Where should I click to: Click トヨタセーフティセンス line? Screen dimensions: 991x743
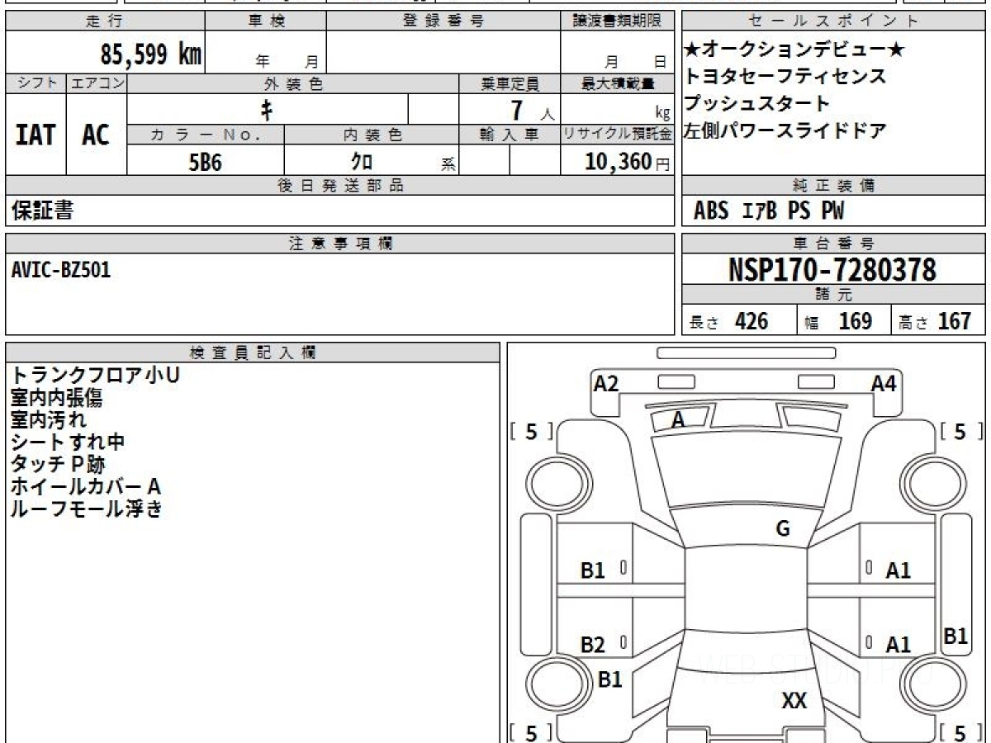[x=785, y=77]
